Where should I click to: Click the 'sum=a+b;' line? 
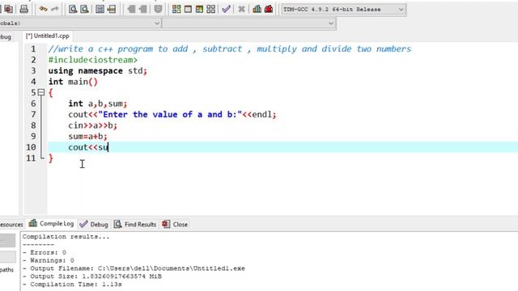pyautogui.click(x=87, y=137)
